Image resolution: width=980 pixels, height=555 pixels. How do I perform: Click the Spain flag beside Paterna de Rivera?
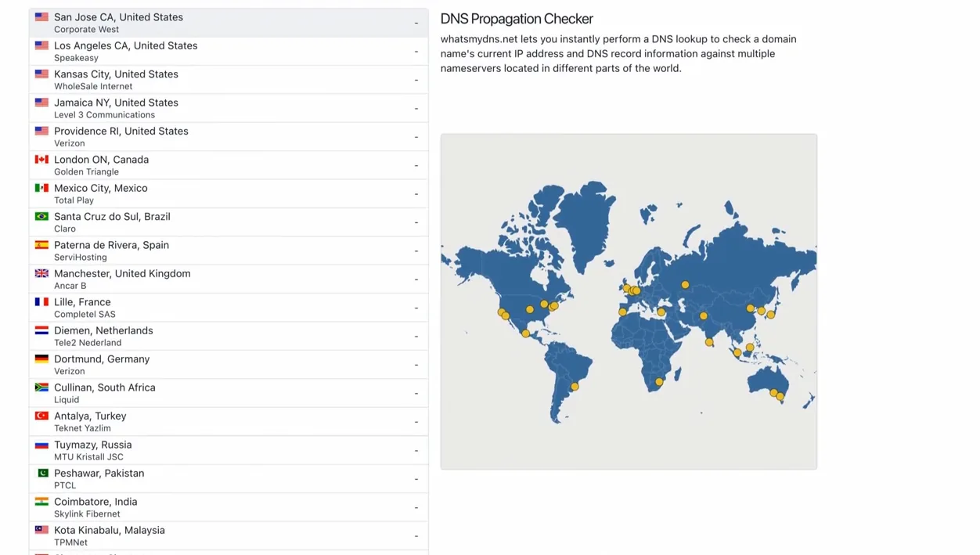pyautogui.click(x=41, y=245)
